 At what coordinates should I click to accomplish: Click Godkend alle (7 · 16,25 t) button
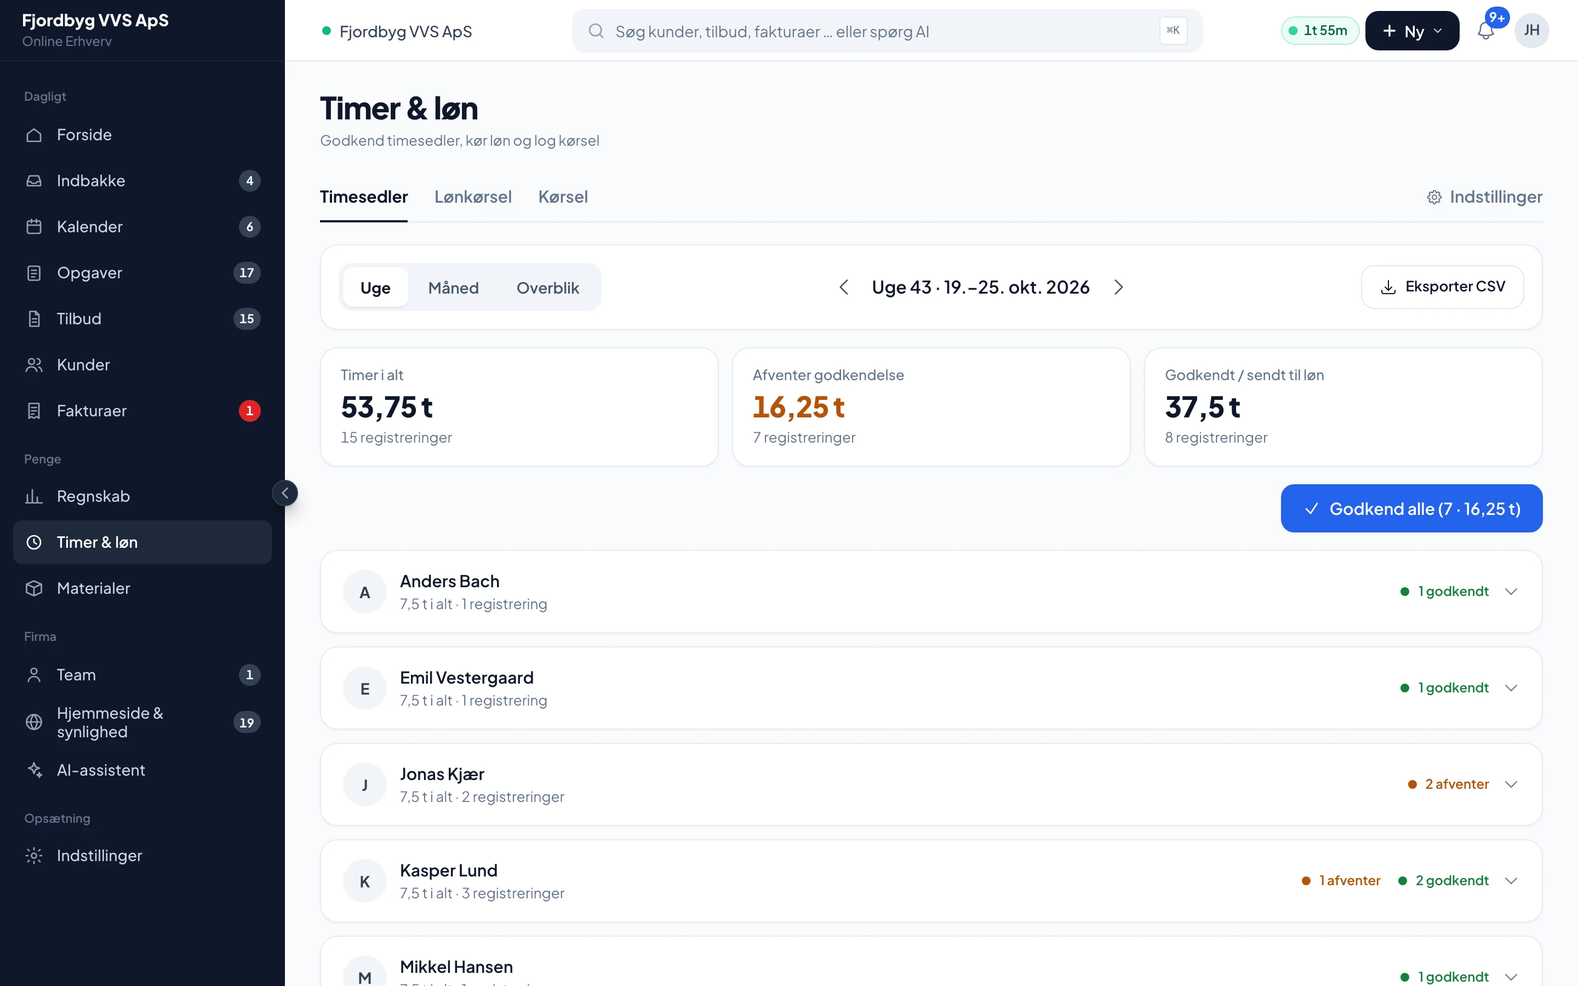pos(1411,509)
